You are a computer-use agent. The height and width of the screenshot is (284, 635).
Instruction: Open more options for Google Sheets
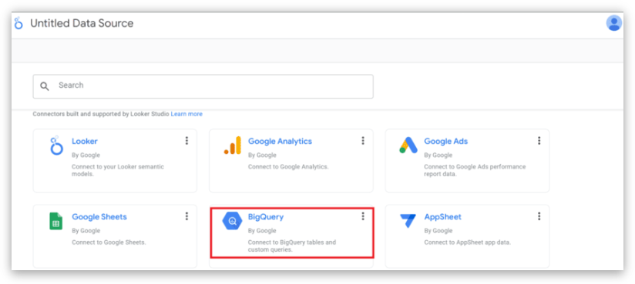(x=186, y=216)
